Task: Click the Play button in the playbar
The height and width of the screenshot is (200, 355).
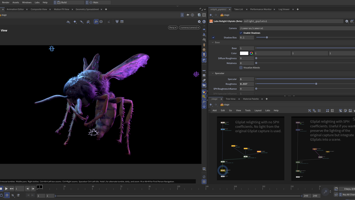Action: pyautogui.click(x=6, y=189)
